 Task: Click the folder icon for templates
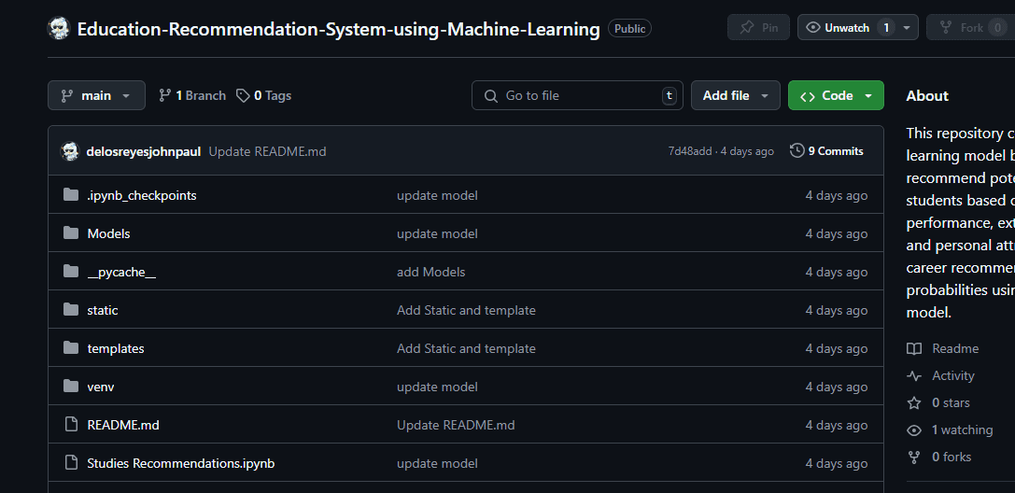[71, 347]
